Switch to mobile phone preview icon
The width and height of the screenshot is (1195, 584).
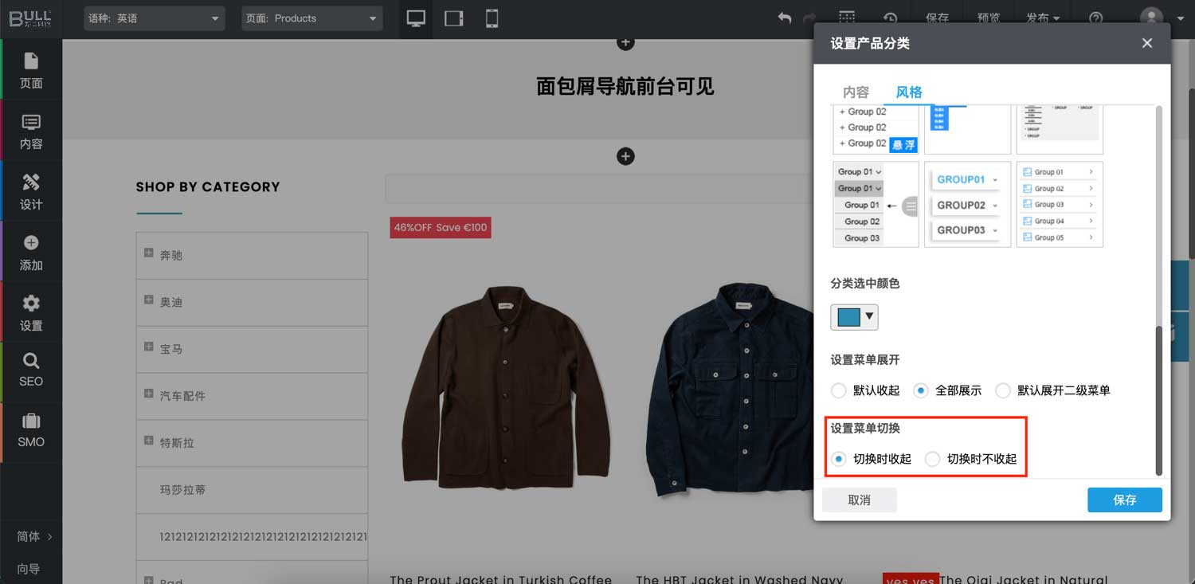[x=492, y=18]
